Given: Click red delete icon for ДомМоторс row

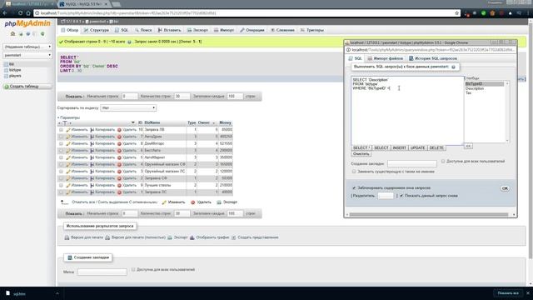Looking at the screenshot, I should [x=119, y=144].
